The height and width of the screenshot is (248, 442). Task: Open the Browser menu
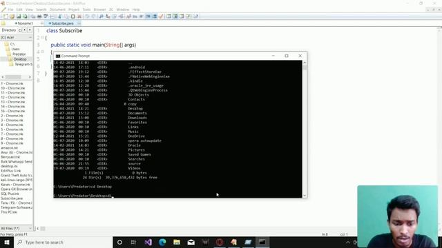99,10
